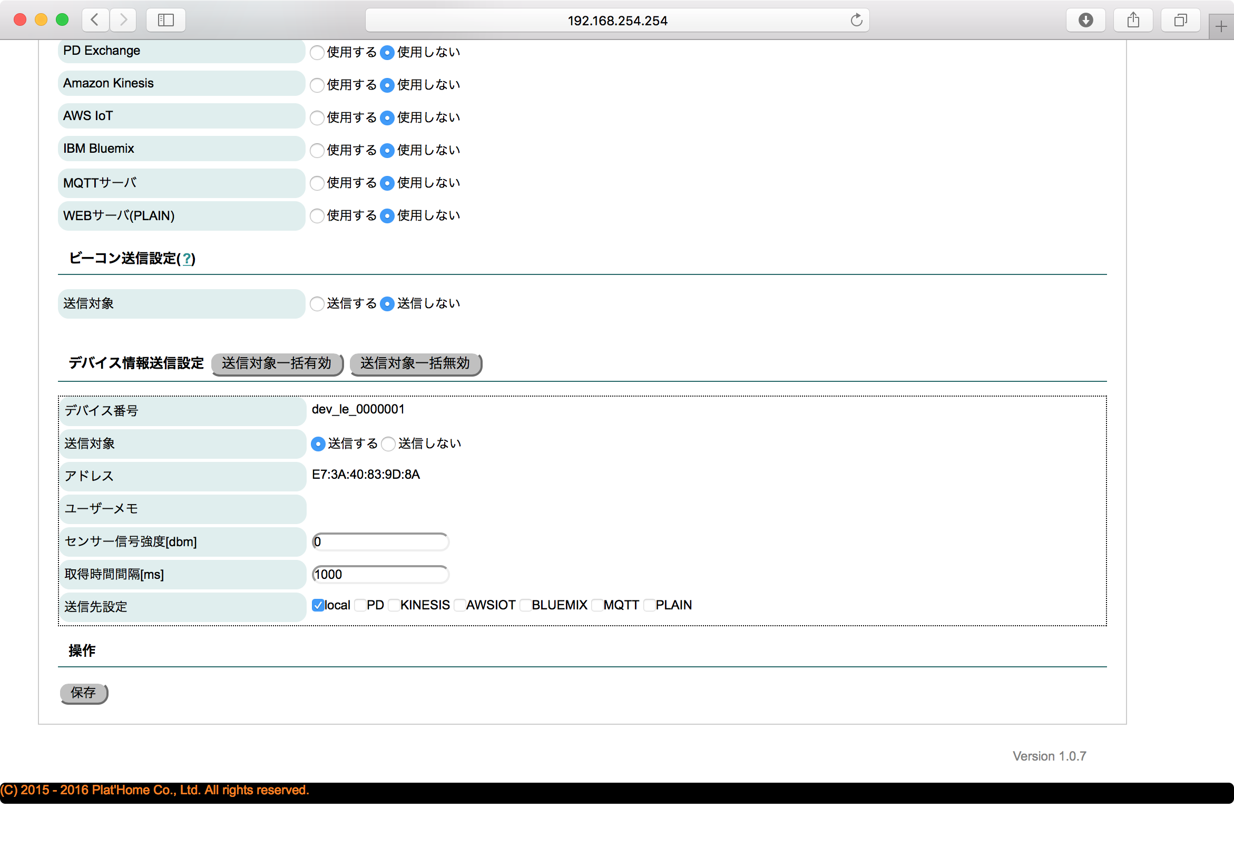Click the デバイス情報送信設定 heading

[136, 363]
